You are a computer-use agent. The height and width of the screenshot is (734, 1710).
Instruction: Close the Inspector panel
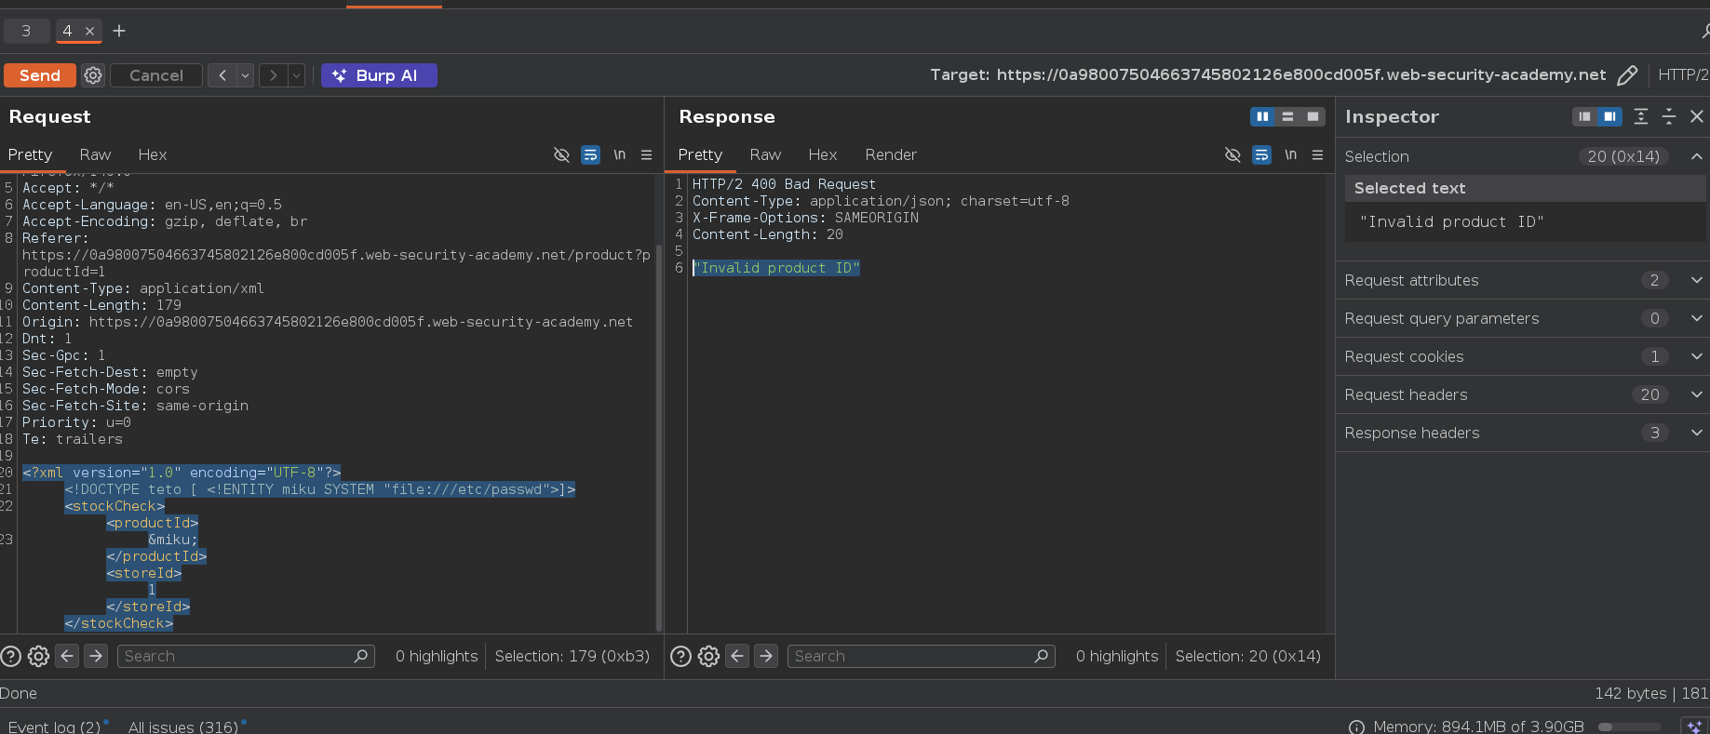coord(1697,116)
